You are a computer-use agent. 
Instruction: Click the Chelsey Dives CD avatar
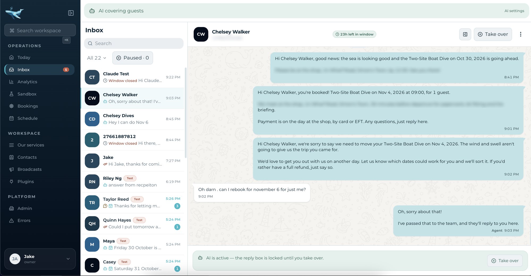pyautogui.click(x=92, y=119)
